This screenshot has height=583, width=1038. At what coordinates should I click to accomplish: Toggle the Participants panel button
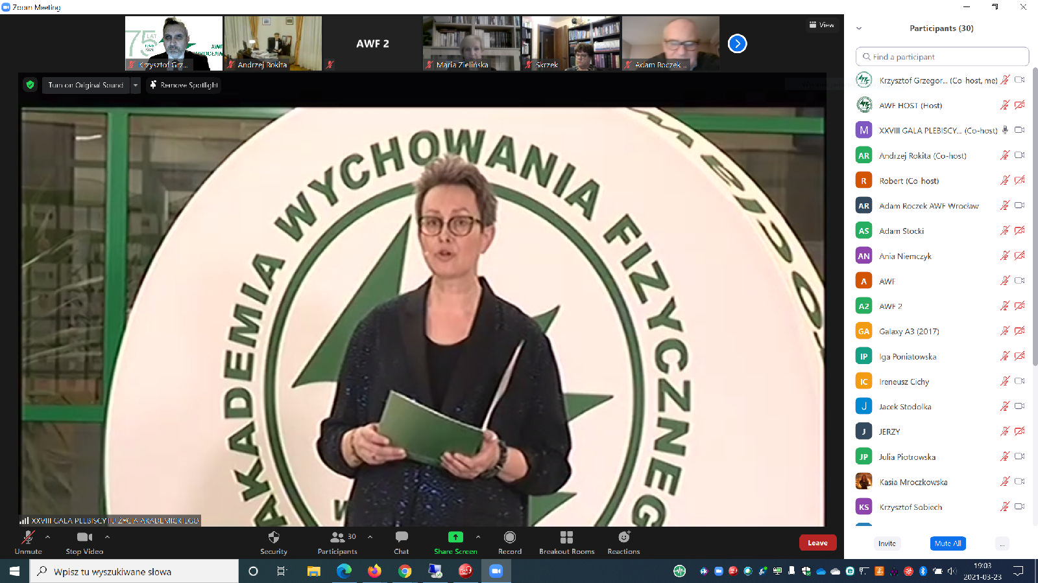(x=337, y=542)
